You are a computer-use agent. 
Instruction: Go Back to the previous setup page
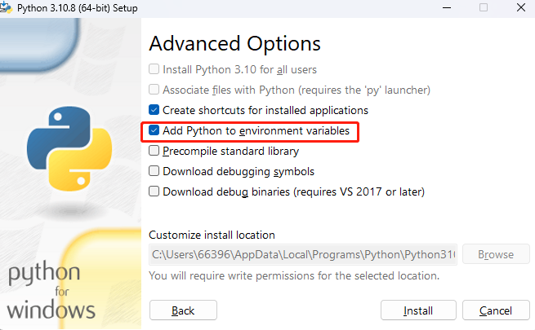pyautogui.click(x=183, y=310)
